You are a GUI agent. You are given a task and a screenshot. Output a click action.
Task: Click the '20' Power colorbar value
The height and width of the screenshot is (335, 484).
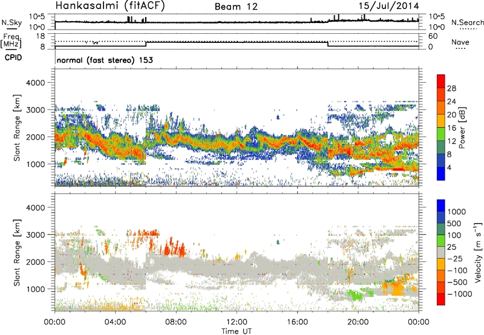(451, 115)
